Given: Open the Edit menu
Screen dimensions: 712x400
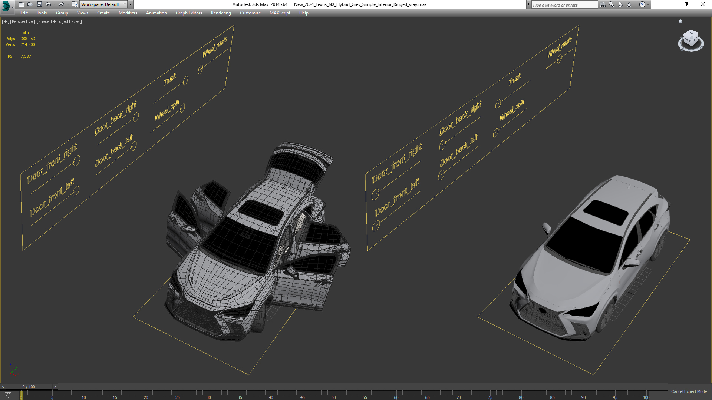Looking at the screenshot, I should tap(24, 13).
